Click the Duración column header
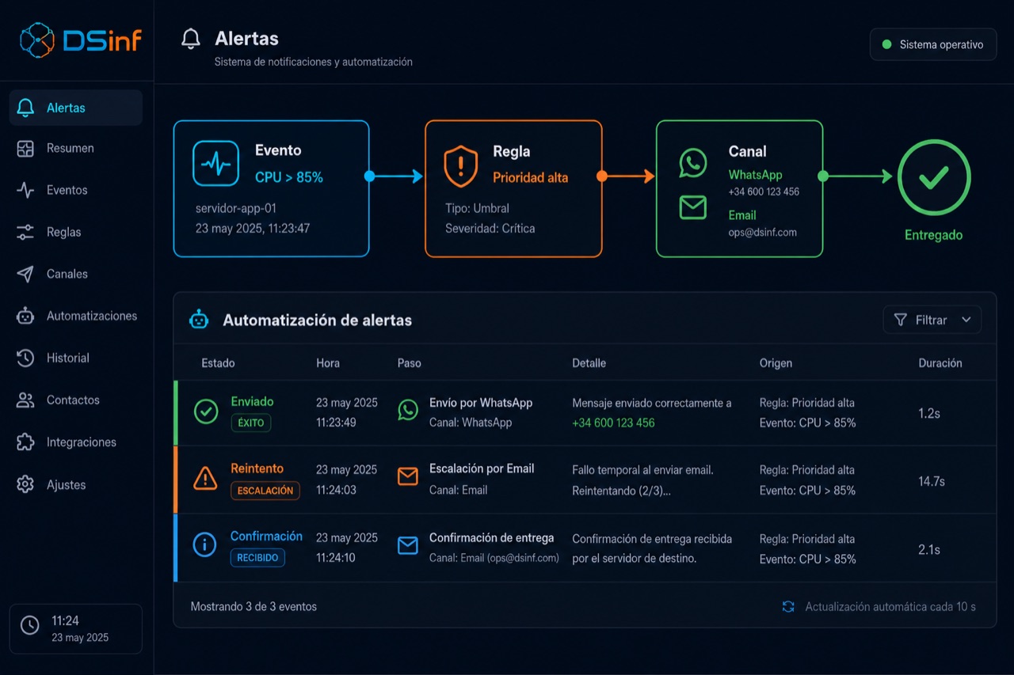 pos(940,363)
